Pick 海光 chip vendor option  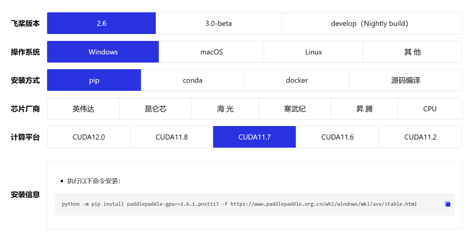click(x=225, y=109)
